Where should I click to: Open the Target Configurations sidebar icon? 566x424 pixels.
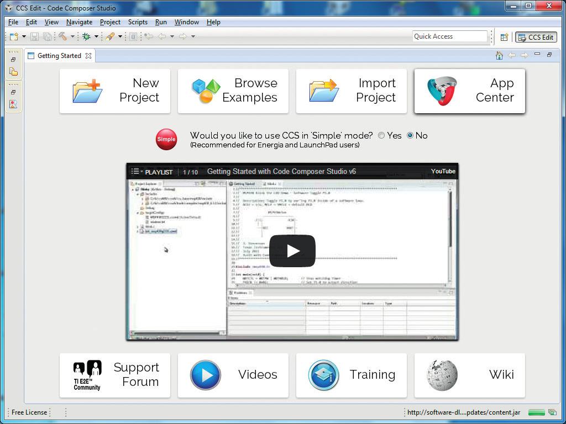tap(13, 104)
